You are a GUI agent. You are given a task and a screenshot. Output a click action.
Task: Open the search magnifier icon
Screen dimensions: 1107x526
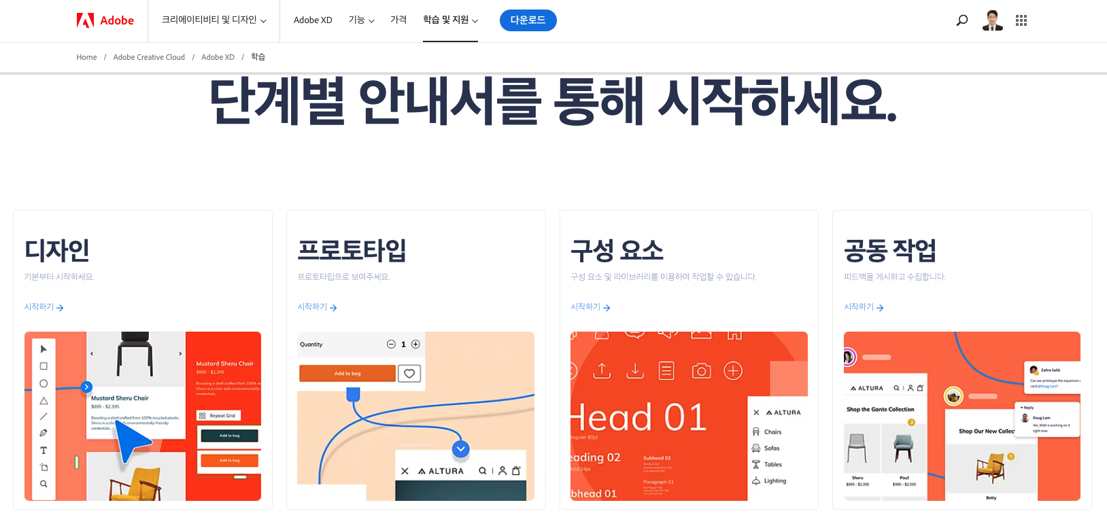[x=962, y=20]
